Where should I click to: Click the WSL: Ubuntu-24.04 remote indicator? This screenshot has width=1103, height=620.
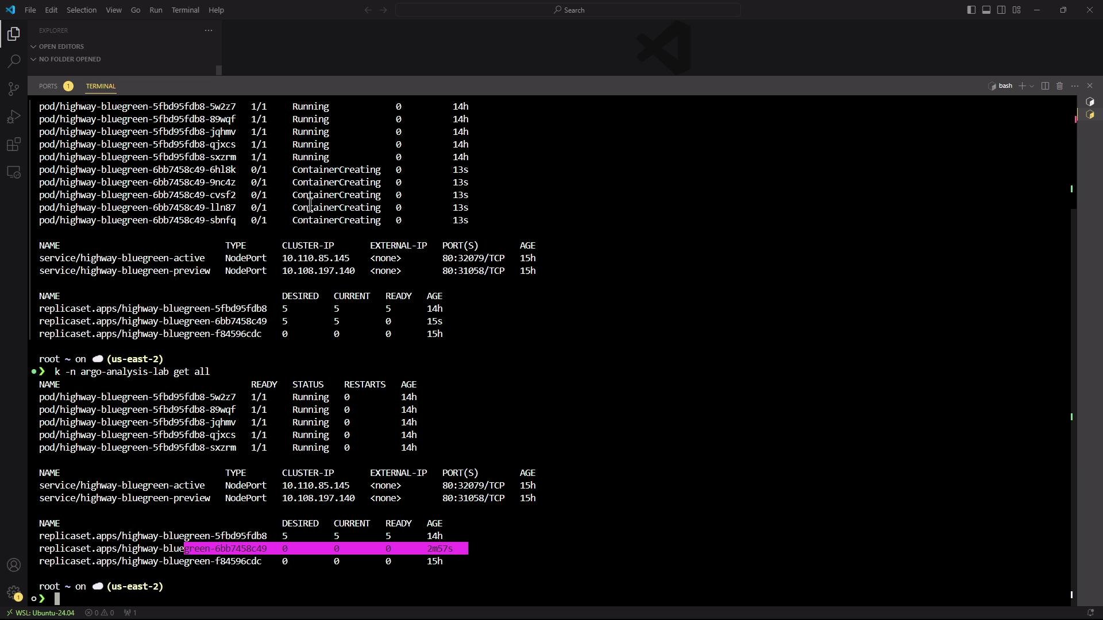pos(40,613)
